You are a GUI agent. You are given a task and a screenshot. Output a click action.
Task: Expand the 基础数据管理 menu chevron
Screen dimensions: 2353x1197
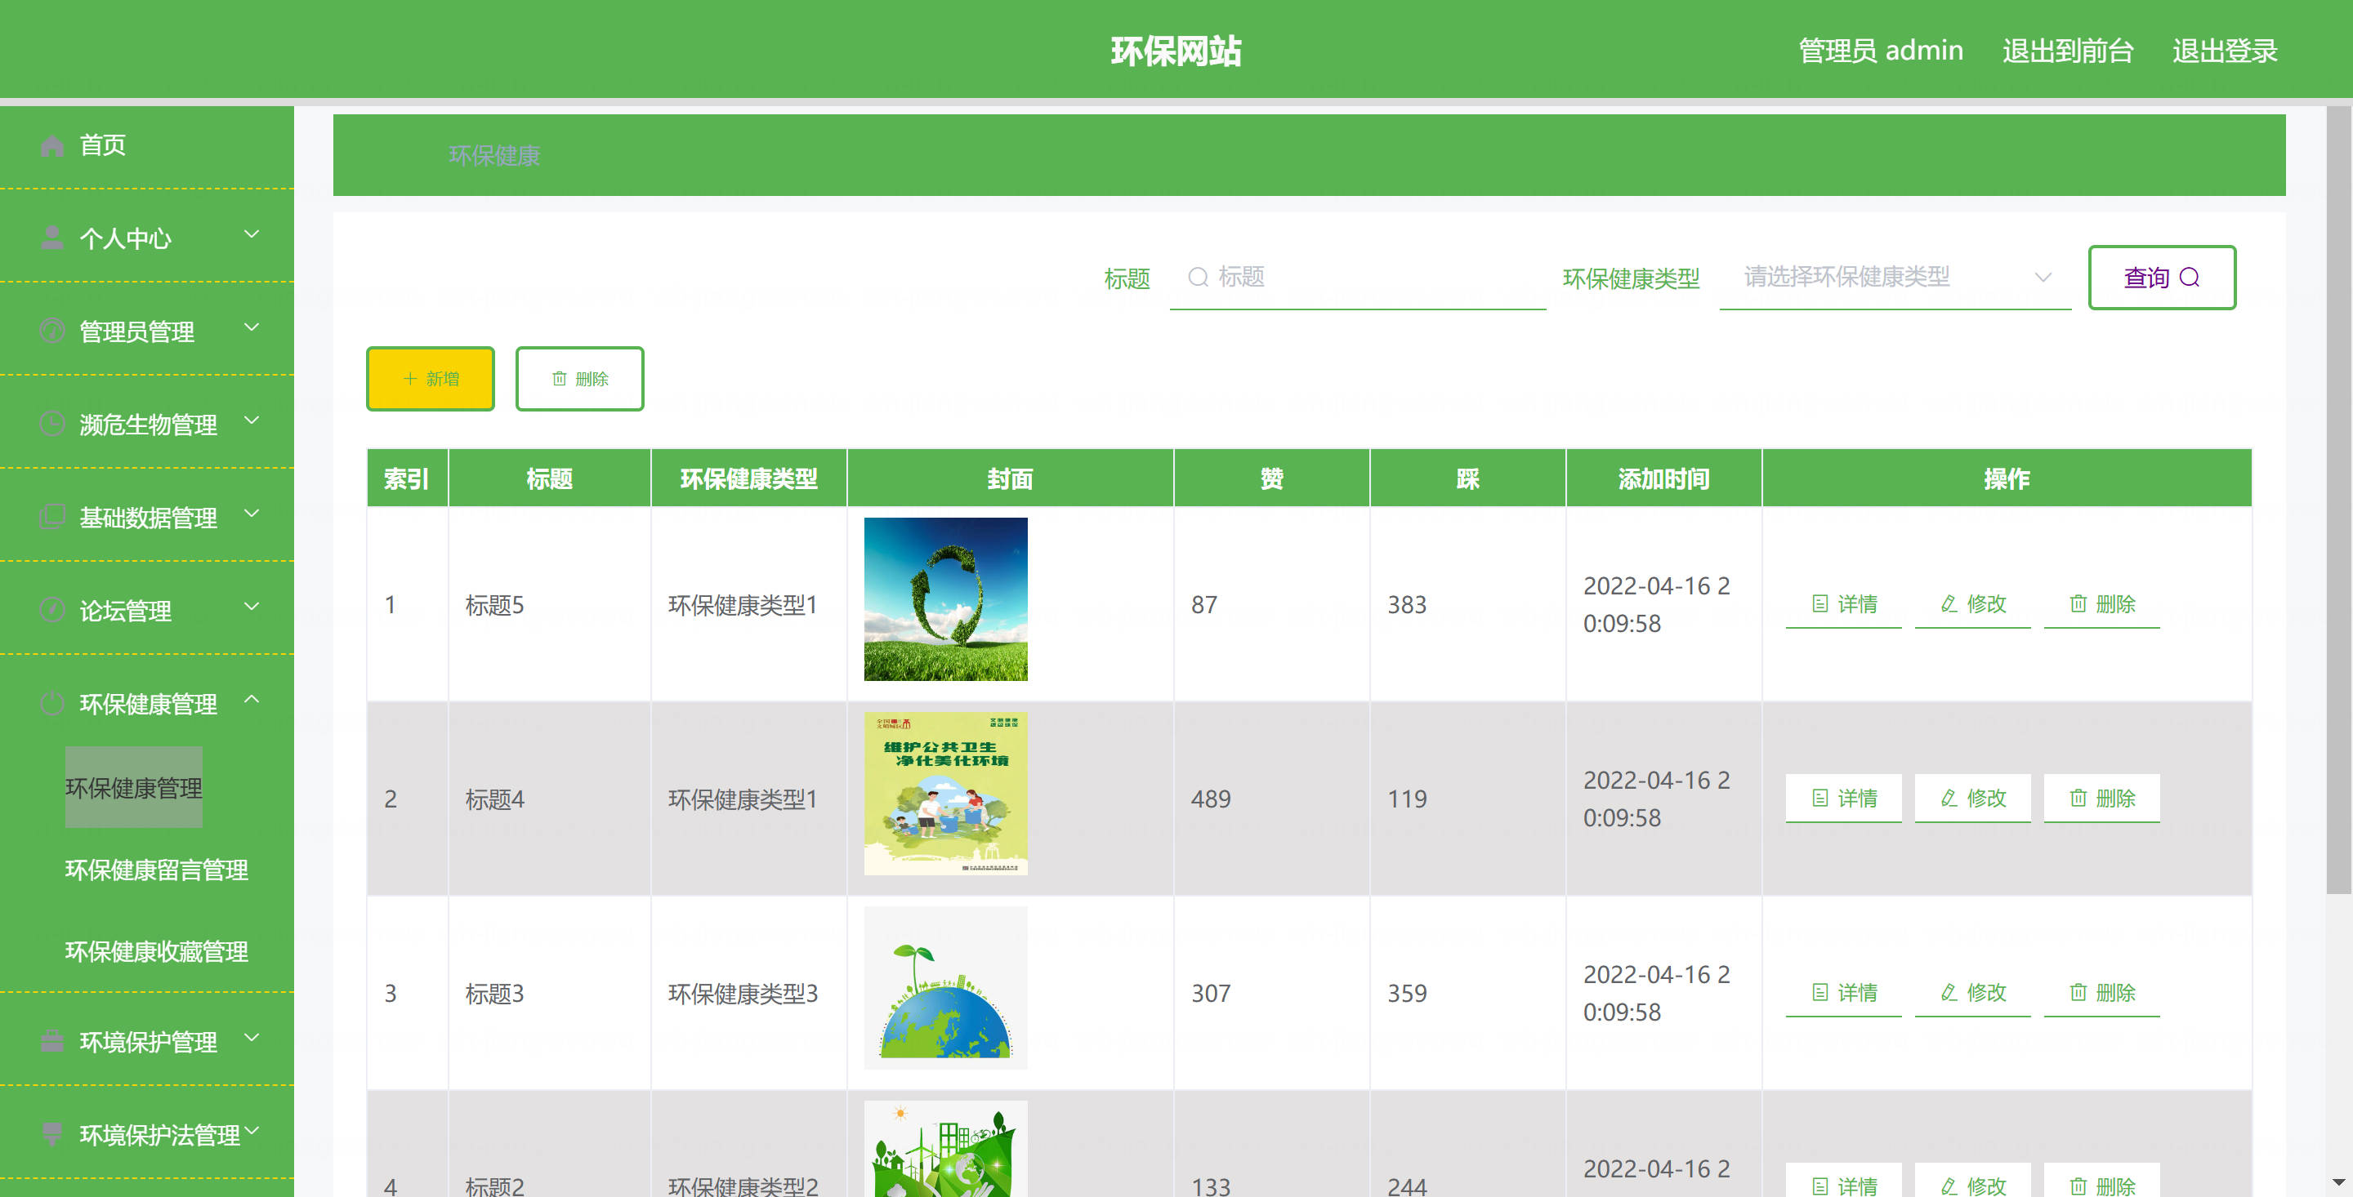point(251,514)
